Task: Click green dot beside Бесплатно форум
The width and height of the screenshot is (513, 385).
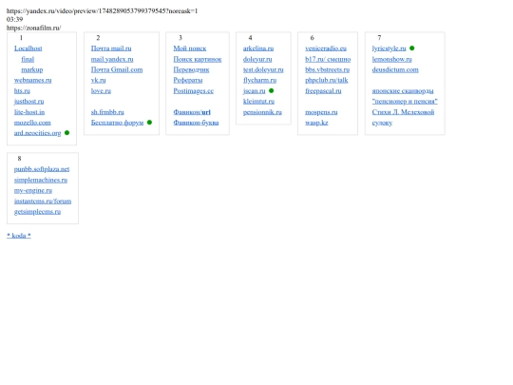Action: (x=149, y=123)
